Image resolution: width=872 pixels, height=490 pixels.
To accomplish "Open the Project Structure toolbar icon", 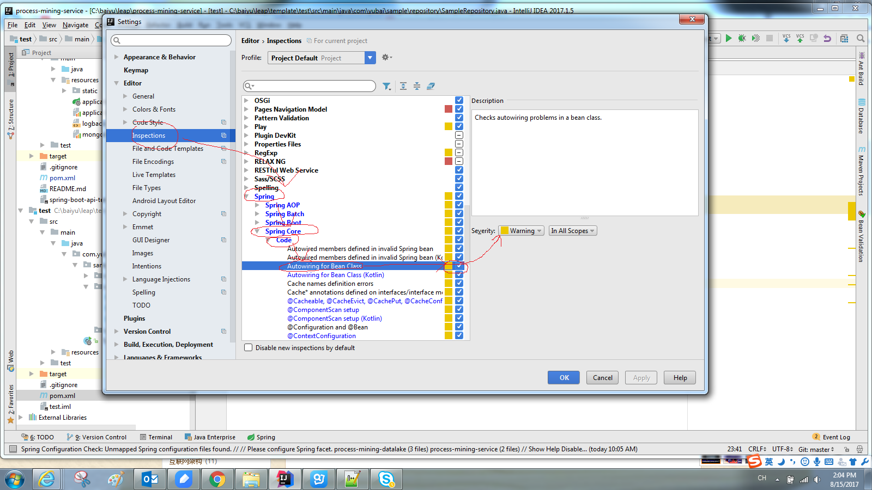I will click(x=844, y=38).
